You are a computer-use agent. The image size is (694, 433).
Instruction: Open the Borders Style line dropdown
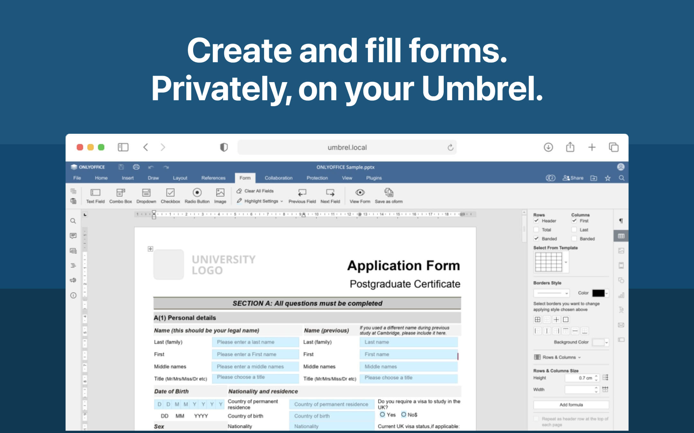(551, 293)
